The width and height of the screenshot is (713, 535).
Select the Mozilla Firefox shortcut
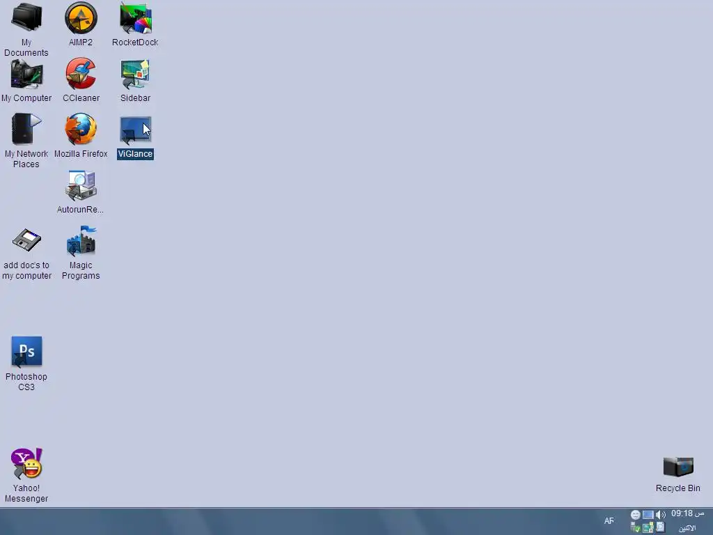(81, 129)
